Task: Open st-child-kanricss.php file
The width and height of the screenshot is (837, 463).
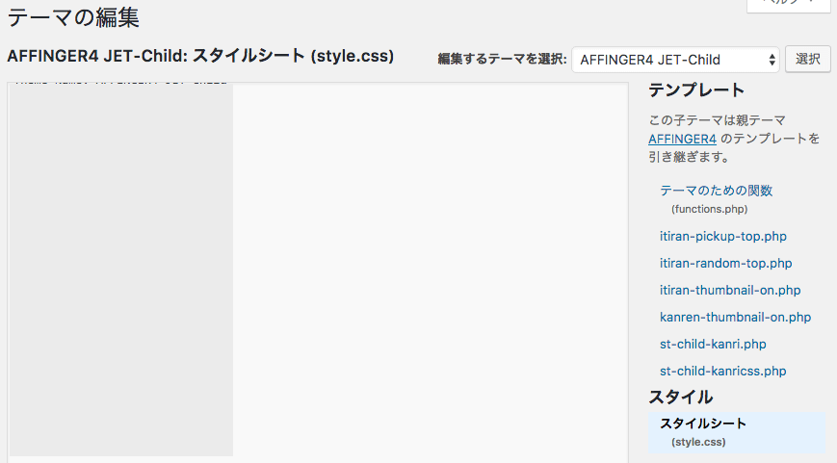Action: click(x=722, y=371)
